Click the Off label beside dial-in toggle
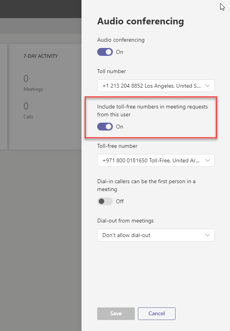The height and width of the screenshot is (331, 230). point(120,201)
